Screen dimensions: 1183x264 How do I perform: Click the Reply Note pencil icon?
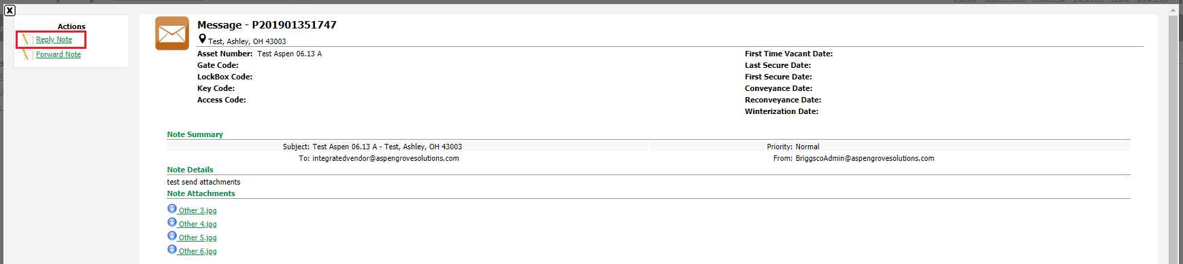[x=27, y=39]
